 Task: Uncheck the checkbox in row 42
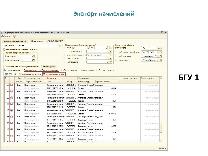click(x=12, y=123)
